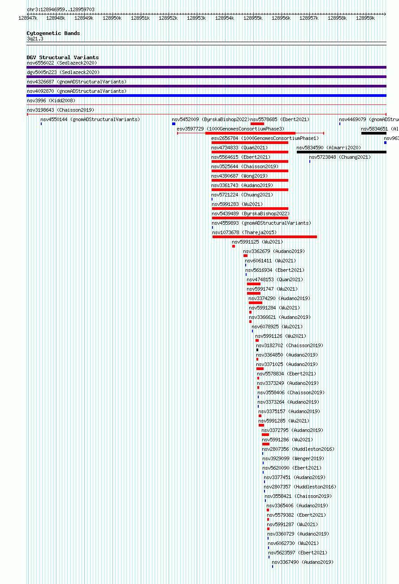The height and width of the screenshot is (584, 399).
Task: Click the nsv5991283 (Wu2021) label
Action: [237, 204]
